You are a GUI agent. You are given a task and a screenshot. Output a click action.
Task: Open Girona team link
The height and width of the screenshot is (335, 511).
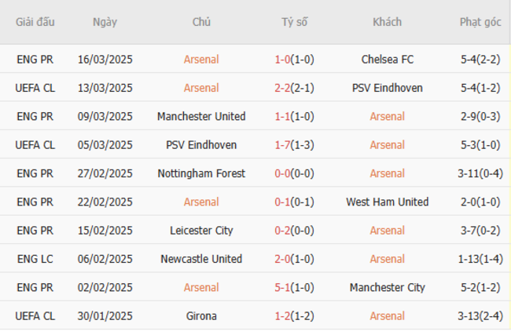point(201,316)
